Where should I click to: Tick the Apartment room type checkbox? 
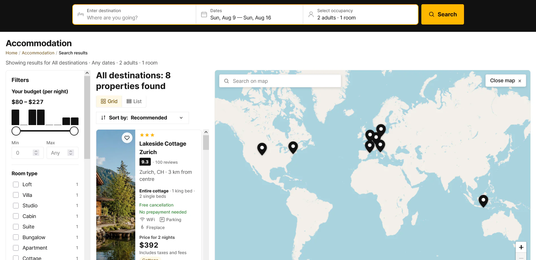(16, 248)
